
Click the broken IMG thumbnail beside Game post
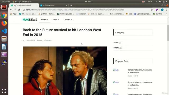tap(116, 82)
